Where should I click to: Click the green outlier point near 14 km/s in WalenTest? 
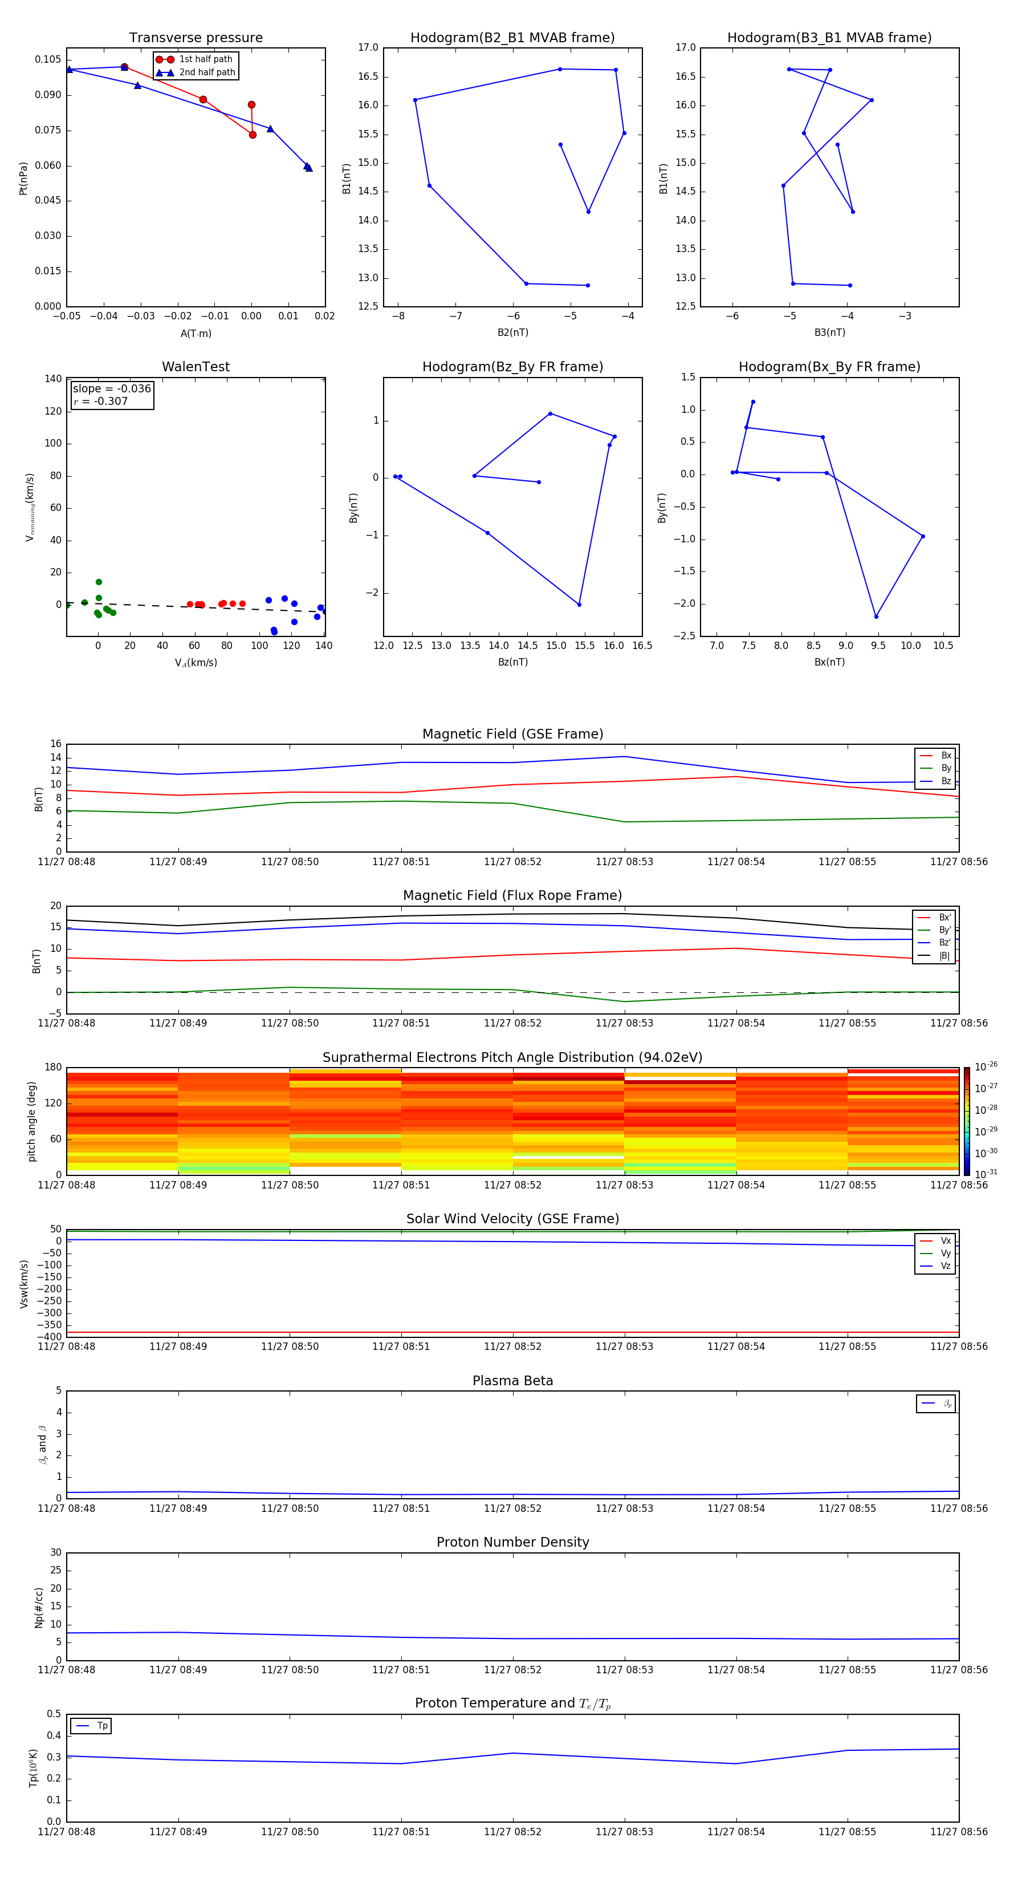[99, 582]
